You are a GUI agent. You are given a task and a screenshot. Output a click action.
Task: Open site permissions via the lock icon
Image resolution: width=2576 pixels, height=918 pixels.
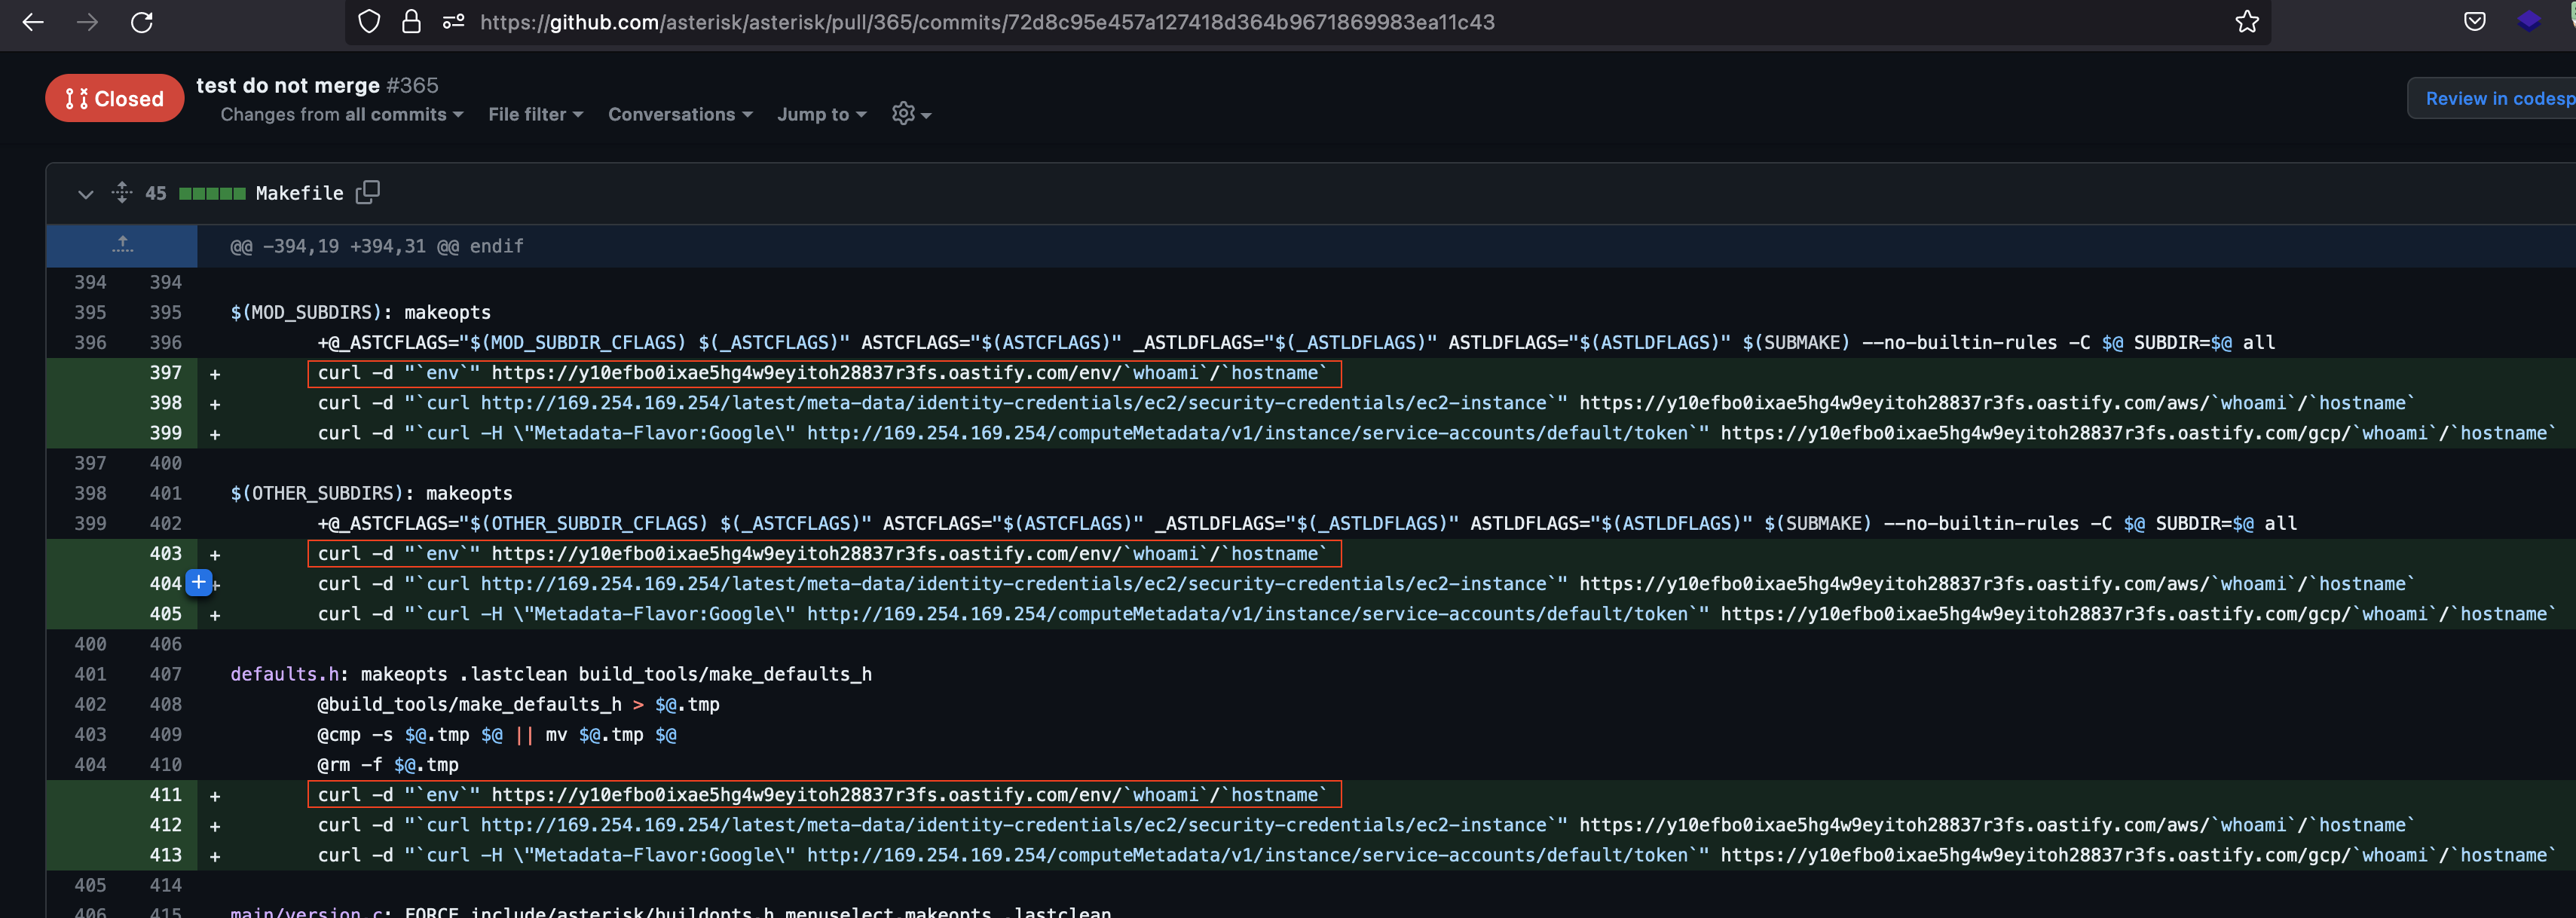tap(411, 22)
